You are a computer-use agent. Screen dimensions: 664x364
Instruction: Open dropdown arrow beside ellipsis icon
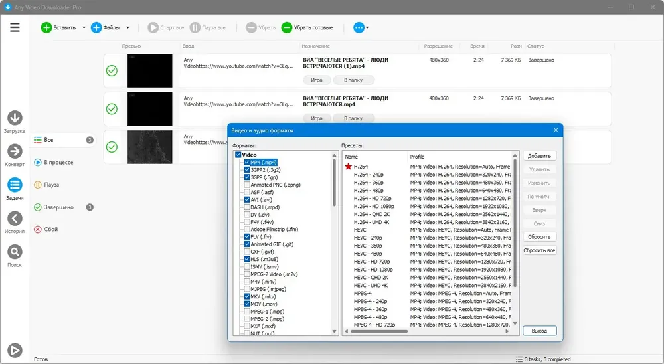pyautogui.click(x=367, y=27)
